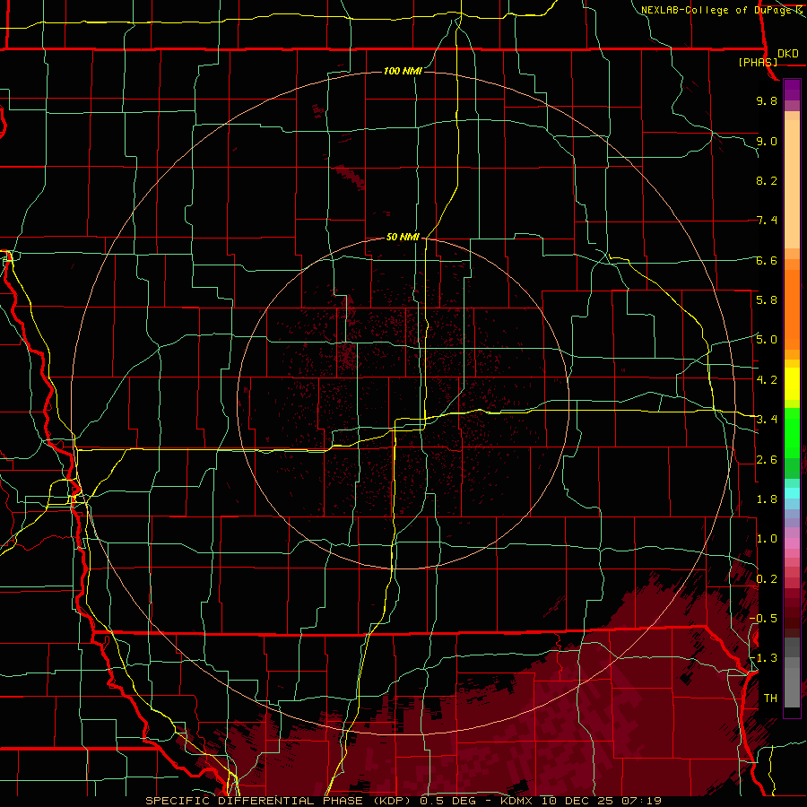Click the 07:19 timestamp in the caption
The width and height of the screenshot is (807, 807).
coord(641,801)
